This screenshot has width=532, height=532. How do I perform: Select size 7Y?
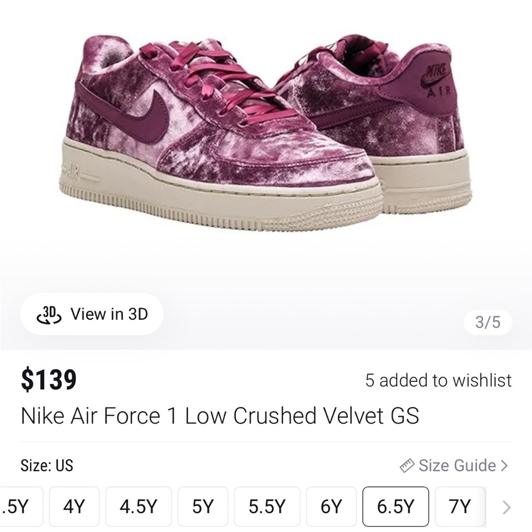460,506
